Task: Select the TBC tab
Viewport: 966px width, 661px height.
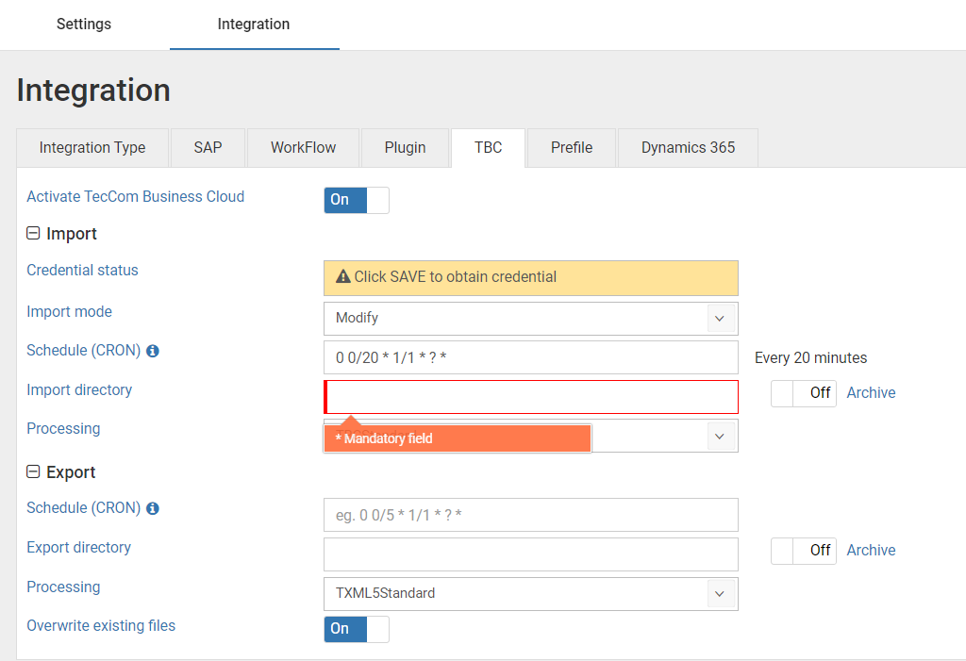Action: click(489, 148)
